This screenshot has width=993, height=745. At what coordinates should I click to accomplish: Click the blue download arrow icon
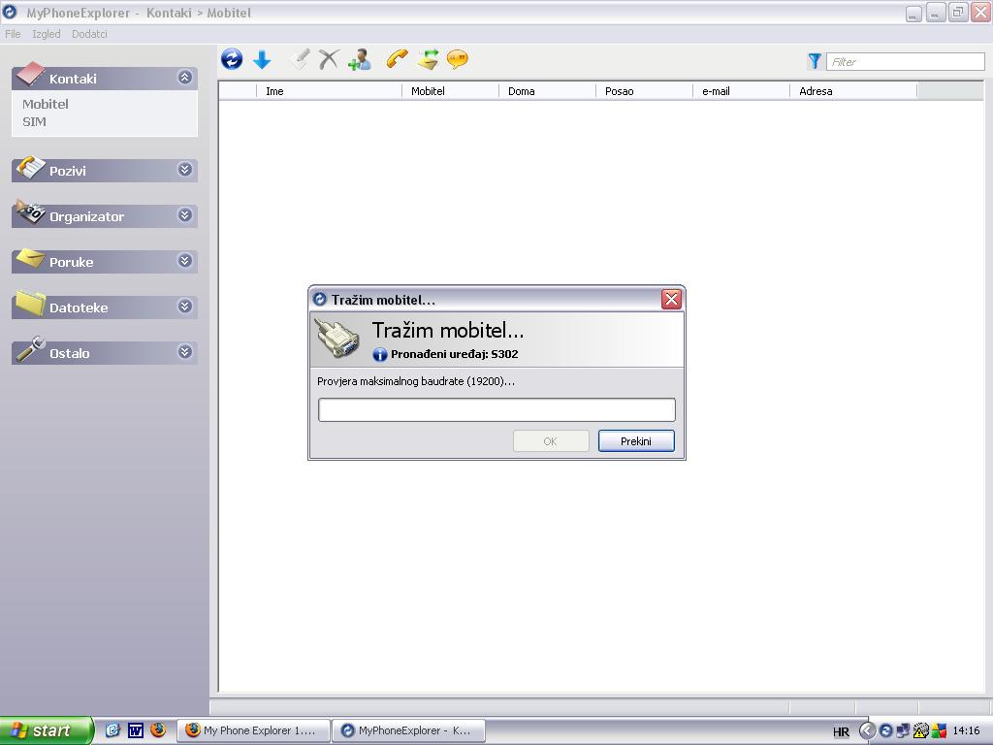point(262,60)
